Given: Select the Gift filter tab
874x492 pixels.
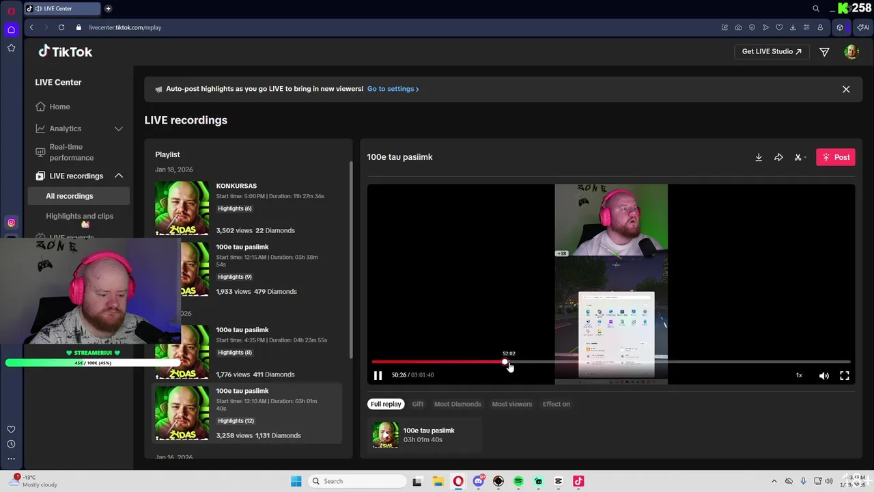Looking at the screenshot, I should 418,404.
